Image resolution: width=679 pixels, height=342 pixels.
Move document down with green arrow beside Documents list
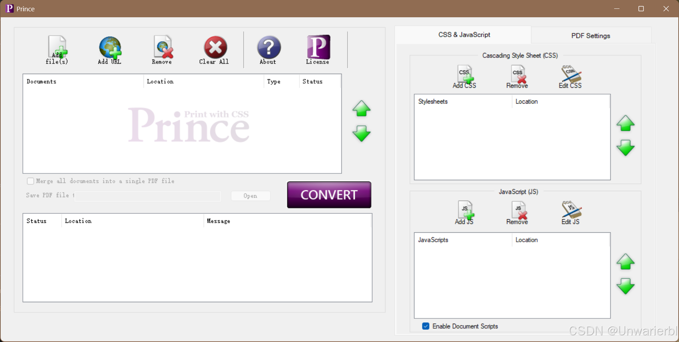coord(362,134)
